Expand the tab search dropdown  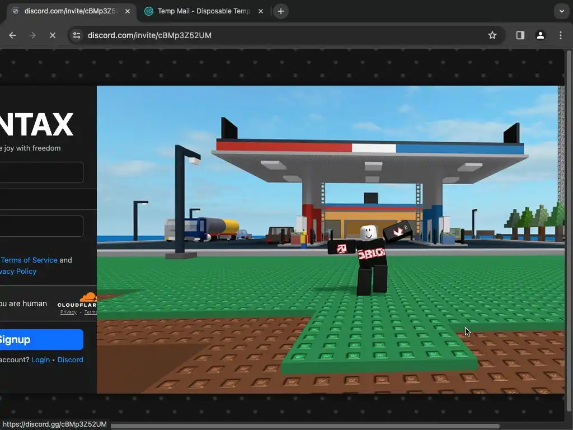pos(562,11)
